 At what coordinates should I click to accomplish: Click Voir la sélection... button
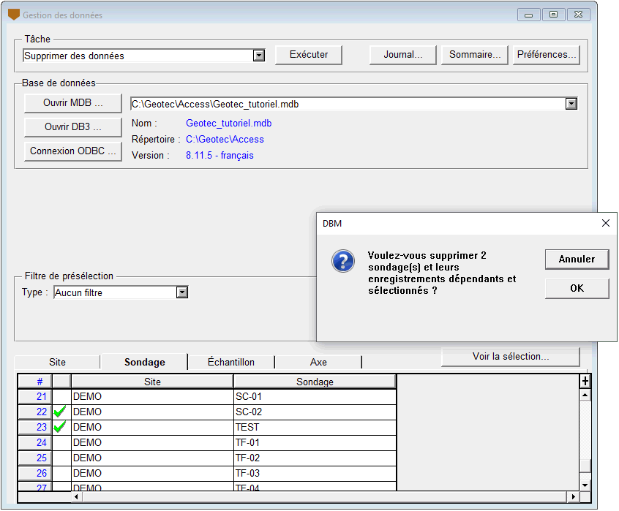point(511,357)
